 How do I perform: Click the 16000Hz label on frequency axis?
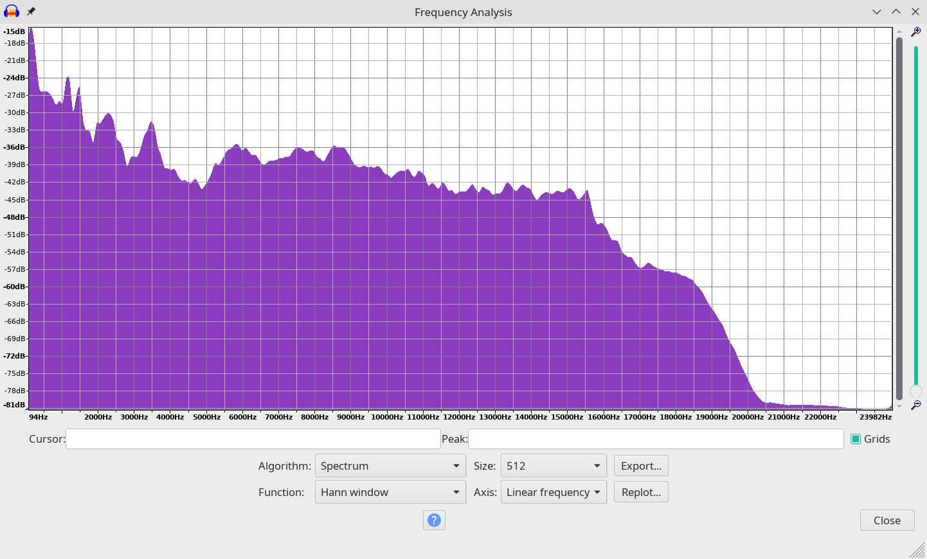(x=604, y=417)
